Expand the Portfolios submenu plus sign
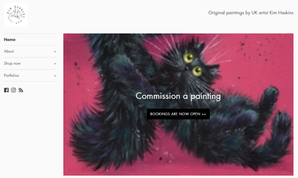298x178 pixels. (x=55, y=76)
